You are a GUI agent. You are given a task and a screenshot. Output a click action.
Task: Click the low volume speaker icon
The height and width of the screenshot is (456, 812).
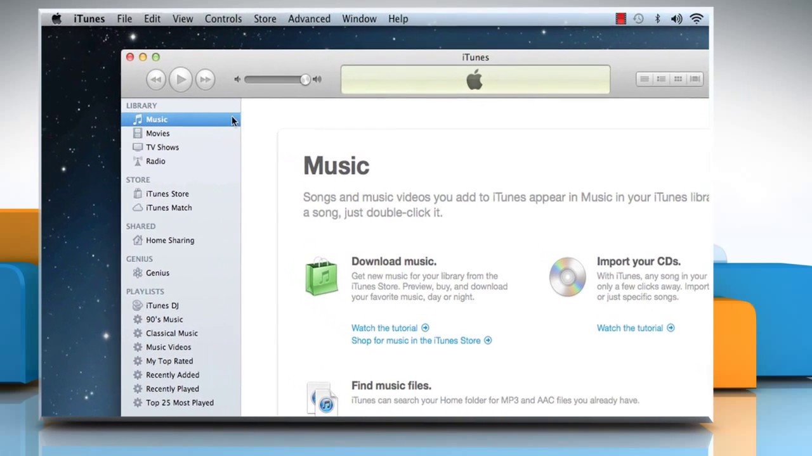[237, 79]
